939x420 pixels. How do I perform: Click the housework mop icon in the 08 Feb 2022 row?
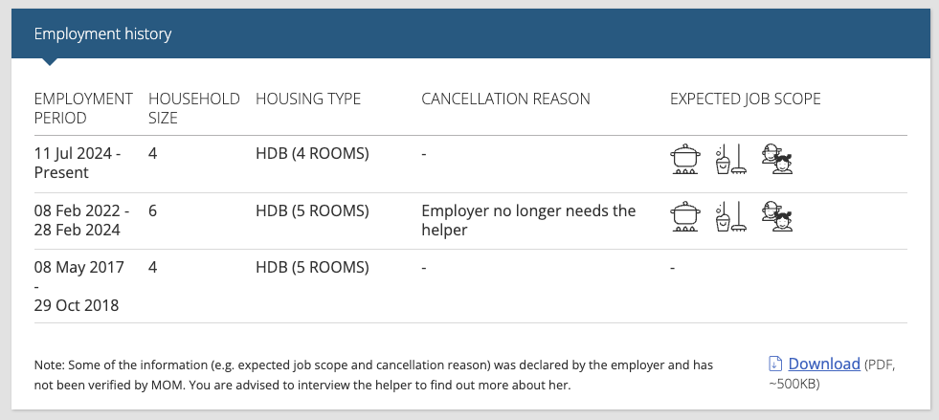(x=731, y=216)
